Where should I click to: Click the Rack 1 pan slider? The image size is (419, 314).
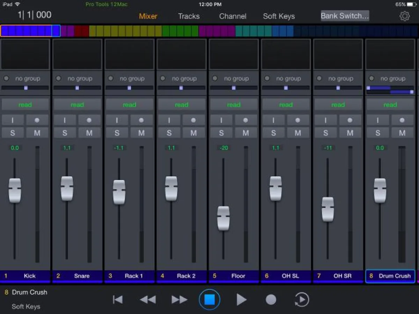[129, 88]
